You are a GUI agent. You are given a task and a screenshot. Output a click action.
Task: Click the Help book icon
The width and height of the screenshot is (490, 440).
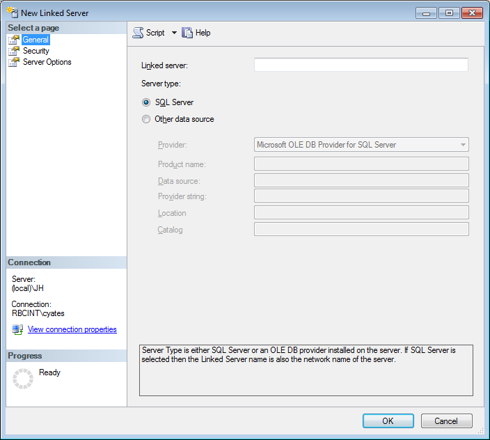tap(187, 33)
